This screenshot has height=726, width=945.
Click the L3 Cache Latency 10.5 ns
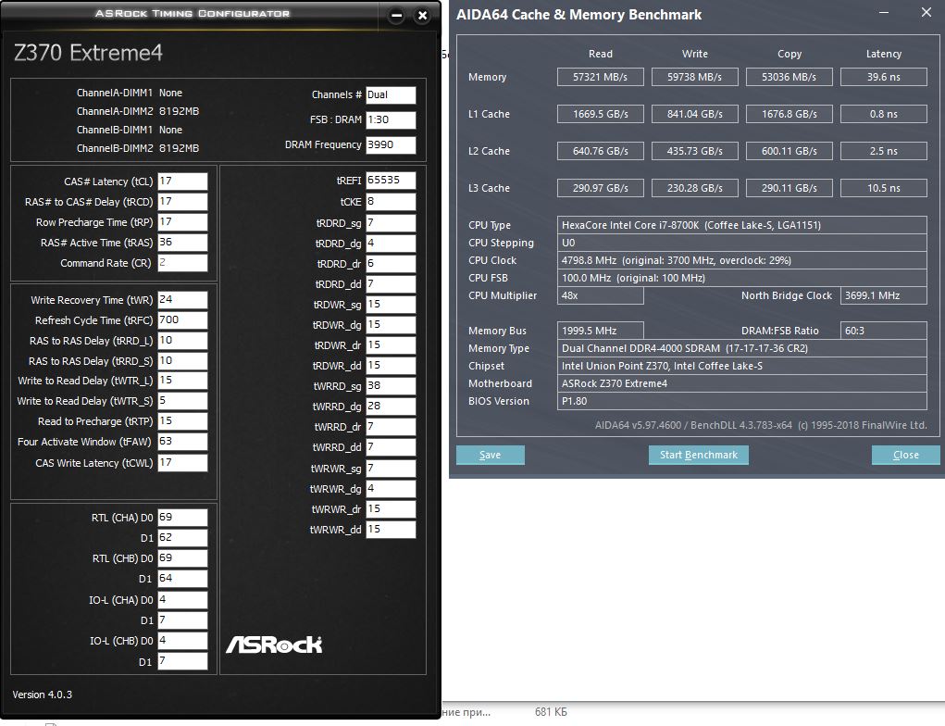click(x=884, y=188)
